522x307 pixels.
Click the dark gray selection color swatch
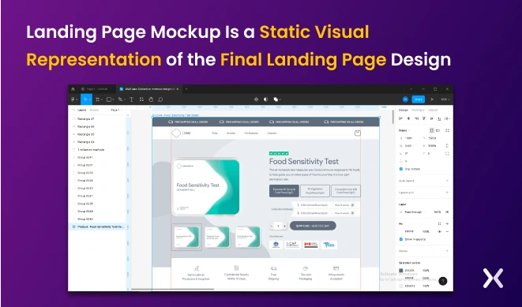click(401, 271)
